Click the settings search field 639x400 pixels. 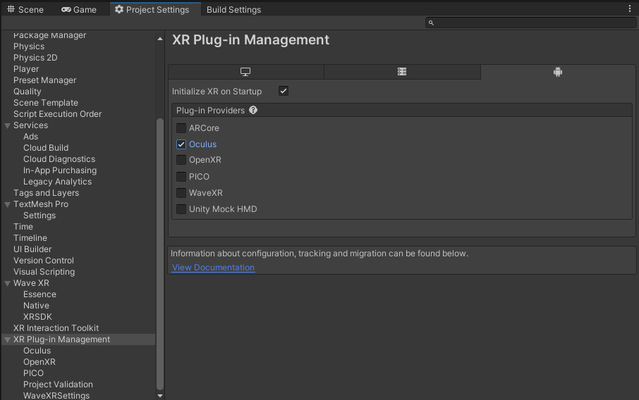click(x=530, y=23)
